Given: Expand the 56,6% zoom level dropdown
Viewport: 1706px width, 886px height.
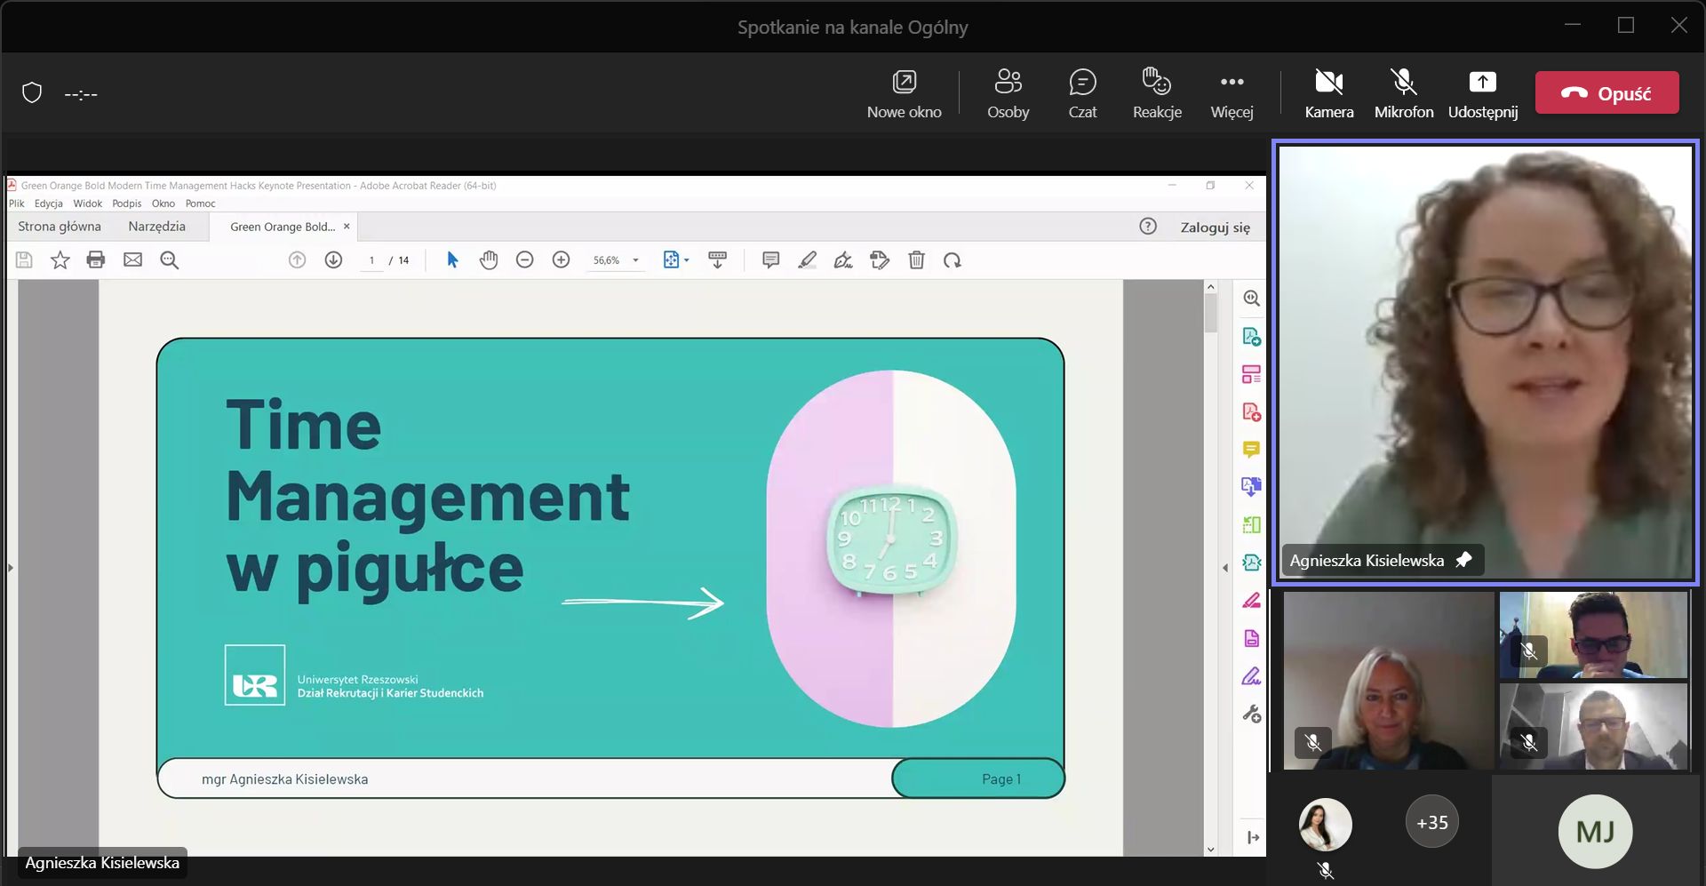Looking at the screenshot, I should [635, 260].
